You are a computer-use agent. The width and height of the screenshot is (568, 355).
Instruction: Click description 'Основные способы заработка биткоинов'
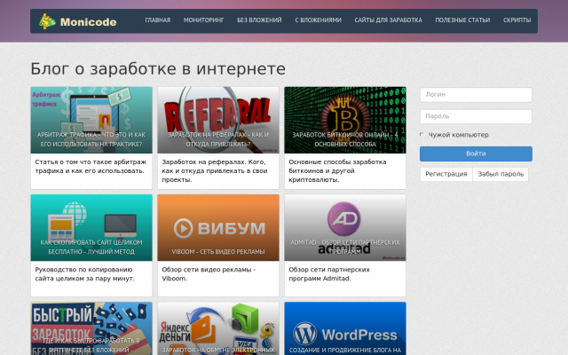point(337,166)
